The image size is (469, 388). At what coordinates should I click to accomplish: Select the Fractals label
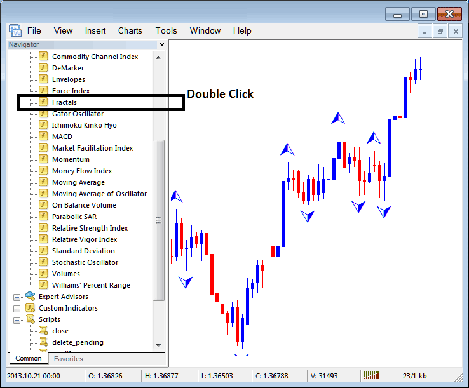(64, 102)
